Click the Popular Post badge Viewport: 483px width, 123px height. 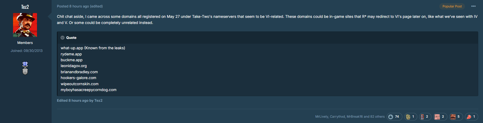452,6
